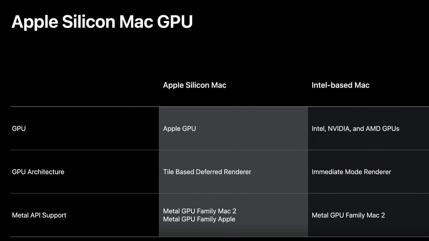Click the word Silicon in the slide title
Screen dimensions: 429x241
pyautogui.click(x=88, y=22)
